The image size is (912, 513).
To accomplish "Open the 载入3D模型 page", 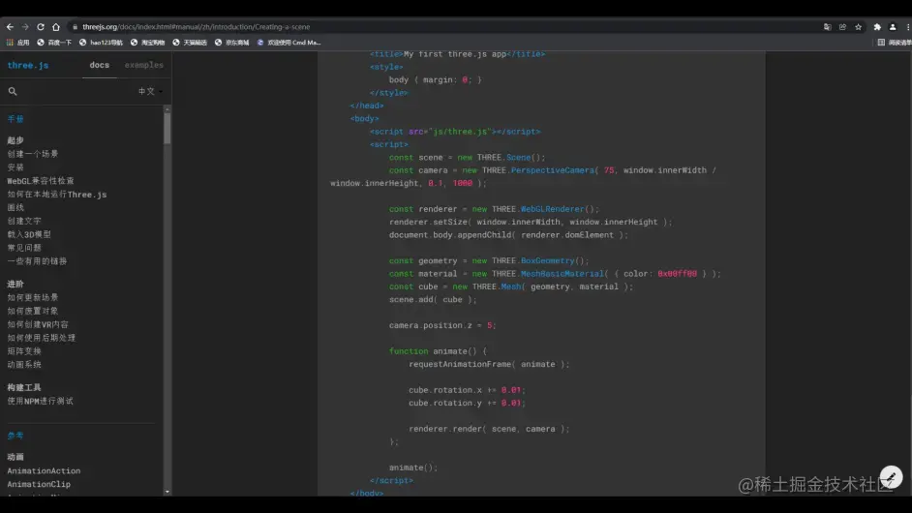I will coord(29,234).
